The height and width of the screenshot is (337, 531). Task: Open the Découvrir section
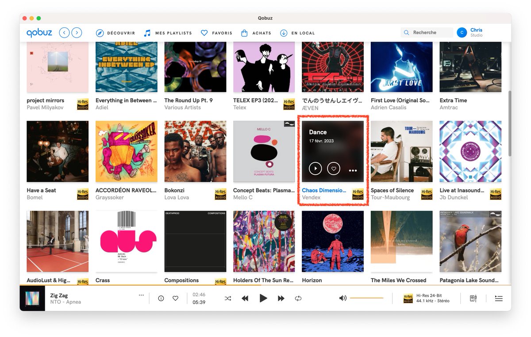115,33
